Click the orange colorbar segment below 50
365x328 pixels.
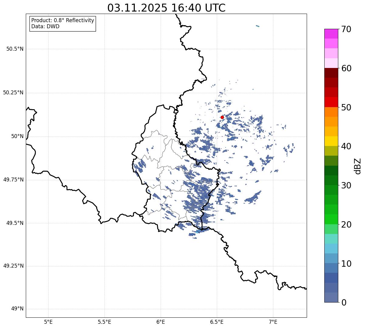(x=331, y=112)
